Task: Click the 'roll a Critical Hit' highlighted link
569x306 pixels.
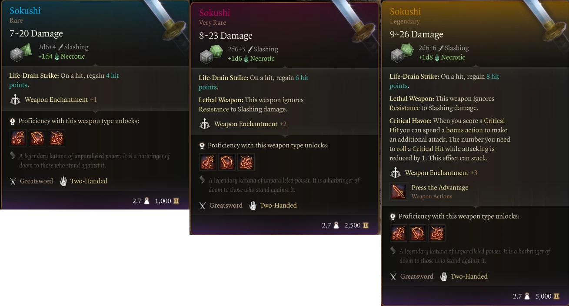Action: [420, 149]
